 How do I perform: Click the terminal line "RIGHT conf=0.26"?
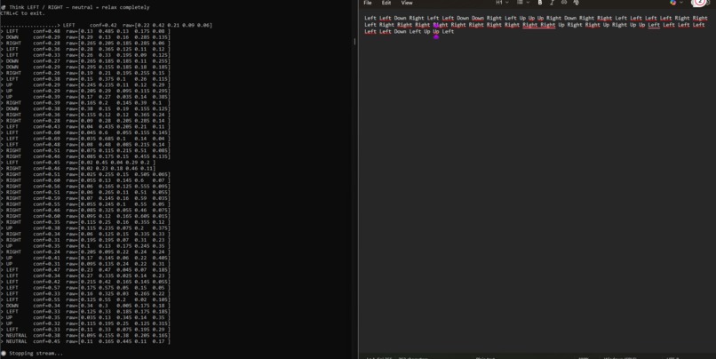pyautogui.click(x=85, y=73)
